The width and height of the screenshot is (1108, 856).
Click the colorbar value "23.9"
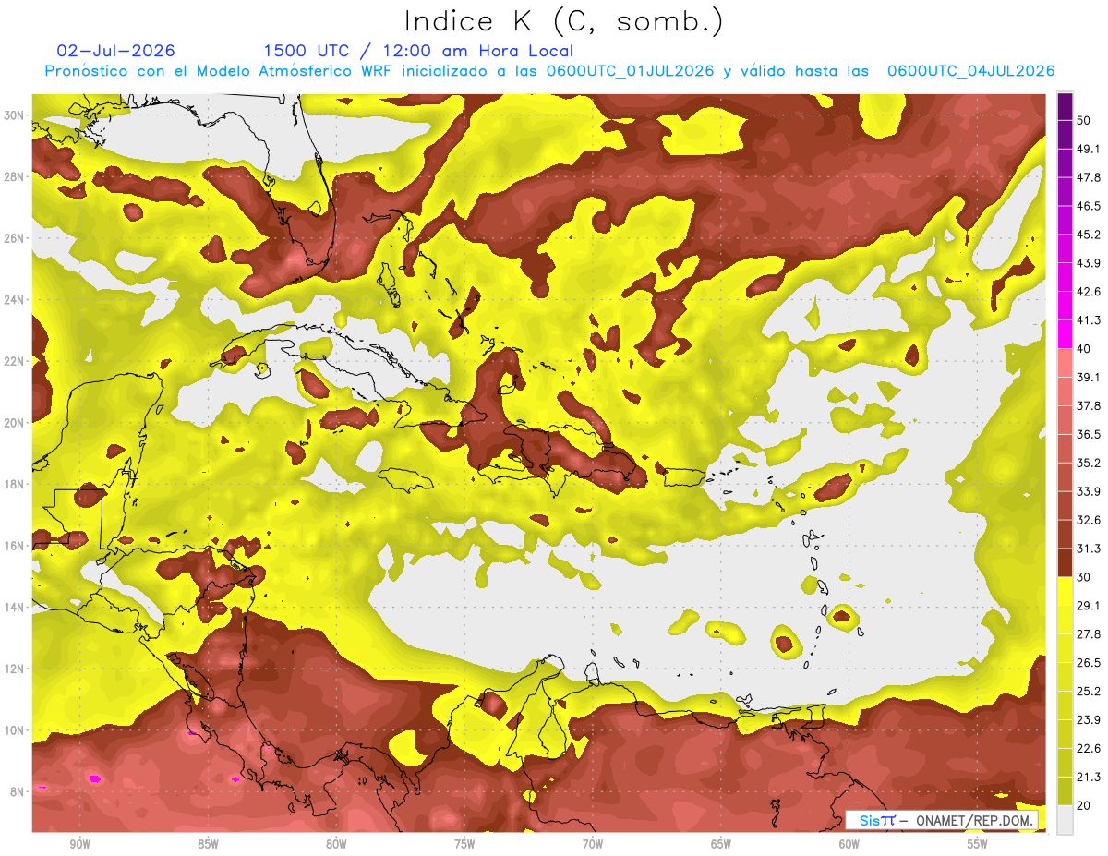click(1089, 720)
